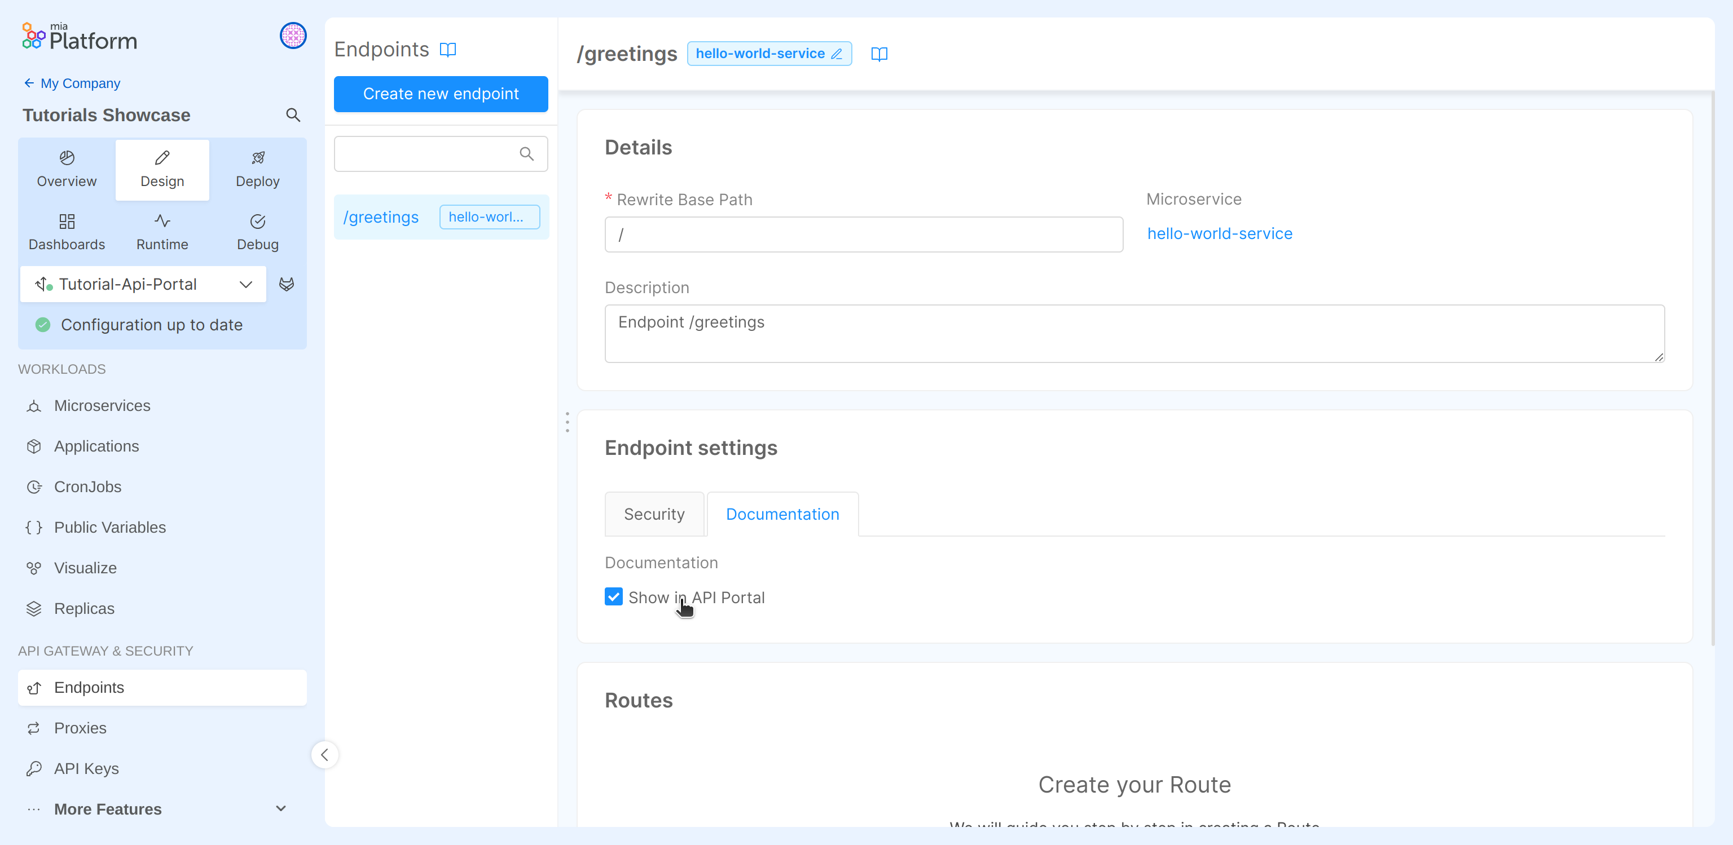Collapse the endpoints list panel
This screenshot has width=1733, height=845.
point(325,754)
